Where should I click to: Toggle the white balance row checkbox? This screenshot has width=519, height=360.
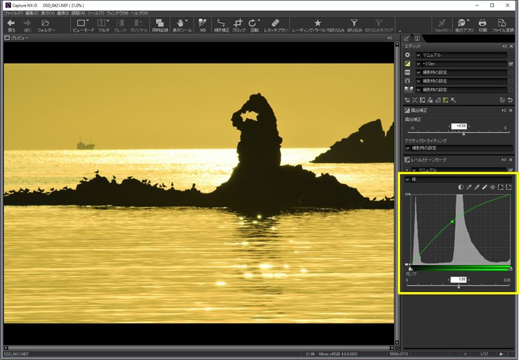(x=511, y=72)
